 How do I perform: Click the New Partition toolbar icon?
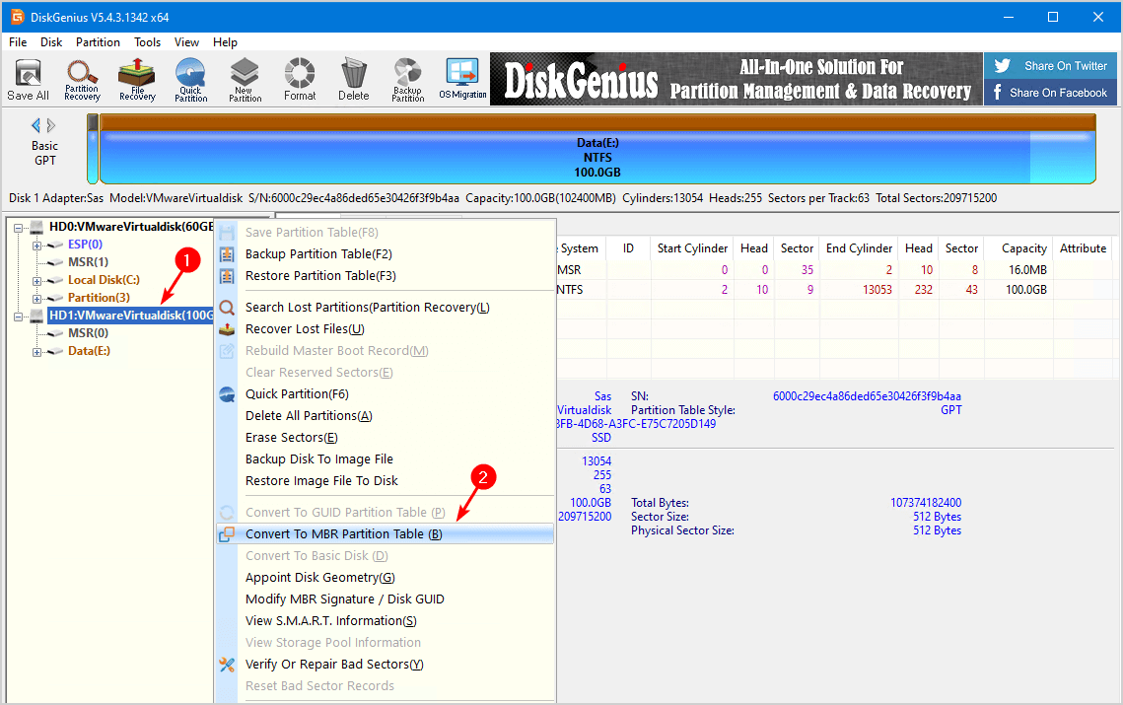pos(245,80)
